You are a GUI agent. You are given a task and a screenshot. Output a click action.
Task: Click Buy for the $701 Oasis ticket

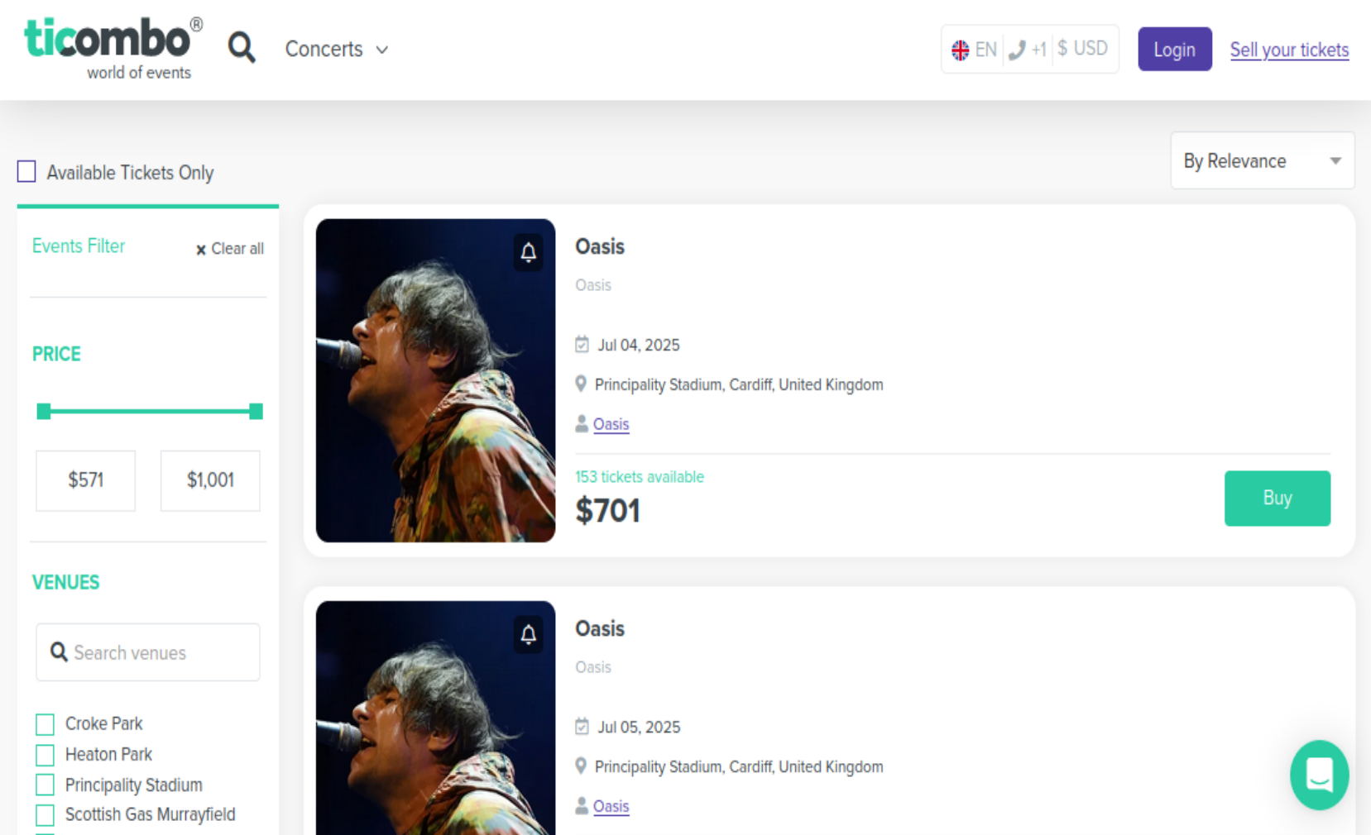point(1277,498)
